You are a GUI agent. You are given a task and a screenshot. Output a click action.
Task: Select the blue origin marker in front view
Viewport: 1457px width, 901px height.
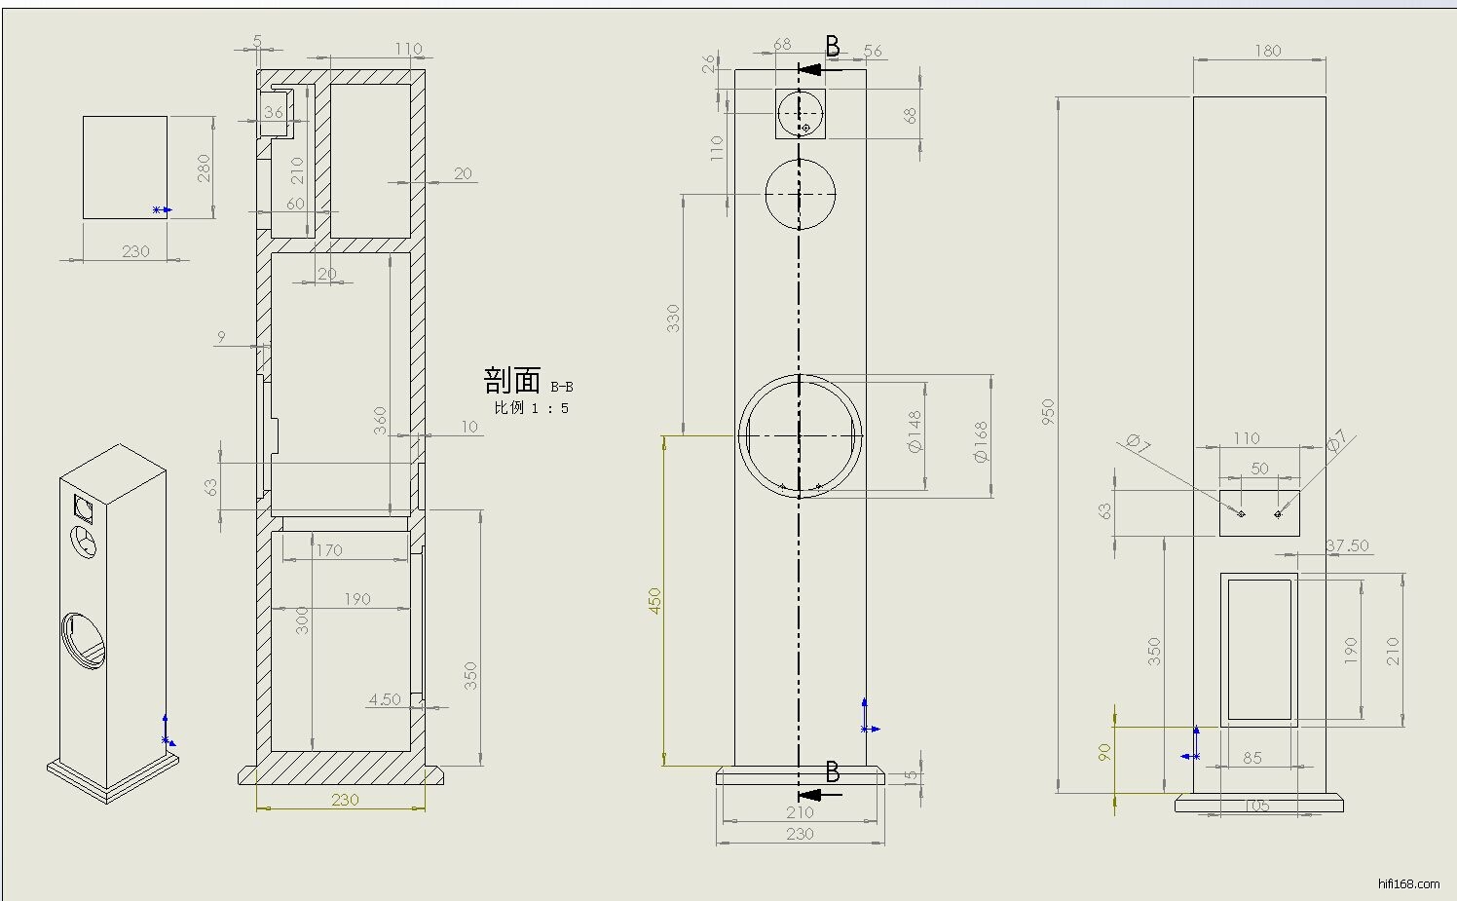tap(868, 728)
